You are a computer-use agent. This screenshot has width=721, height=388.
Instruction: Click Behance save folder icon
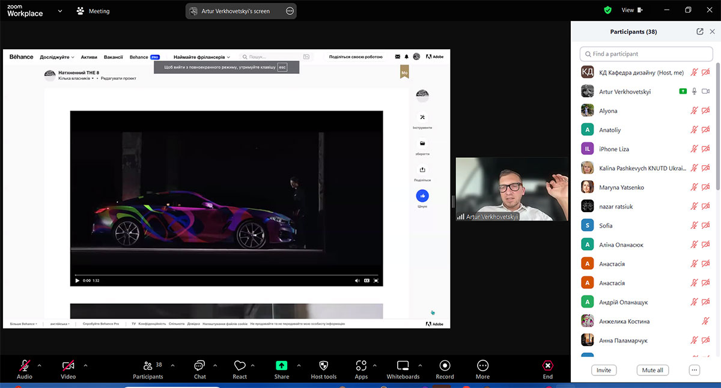(x=422, y=144)
